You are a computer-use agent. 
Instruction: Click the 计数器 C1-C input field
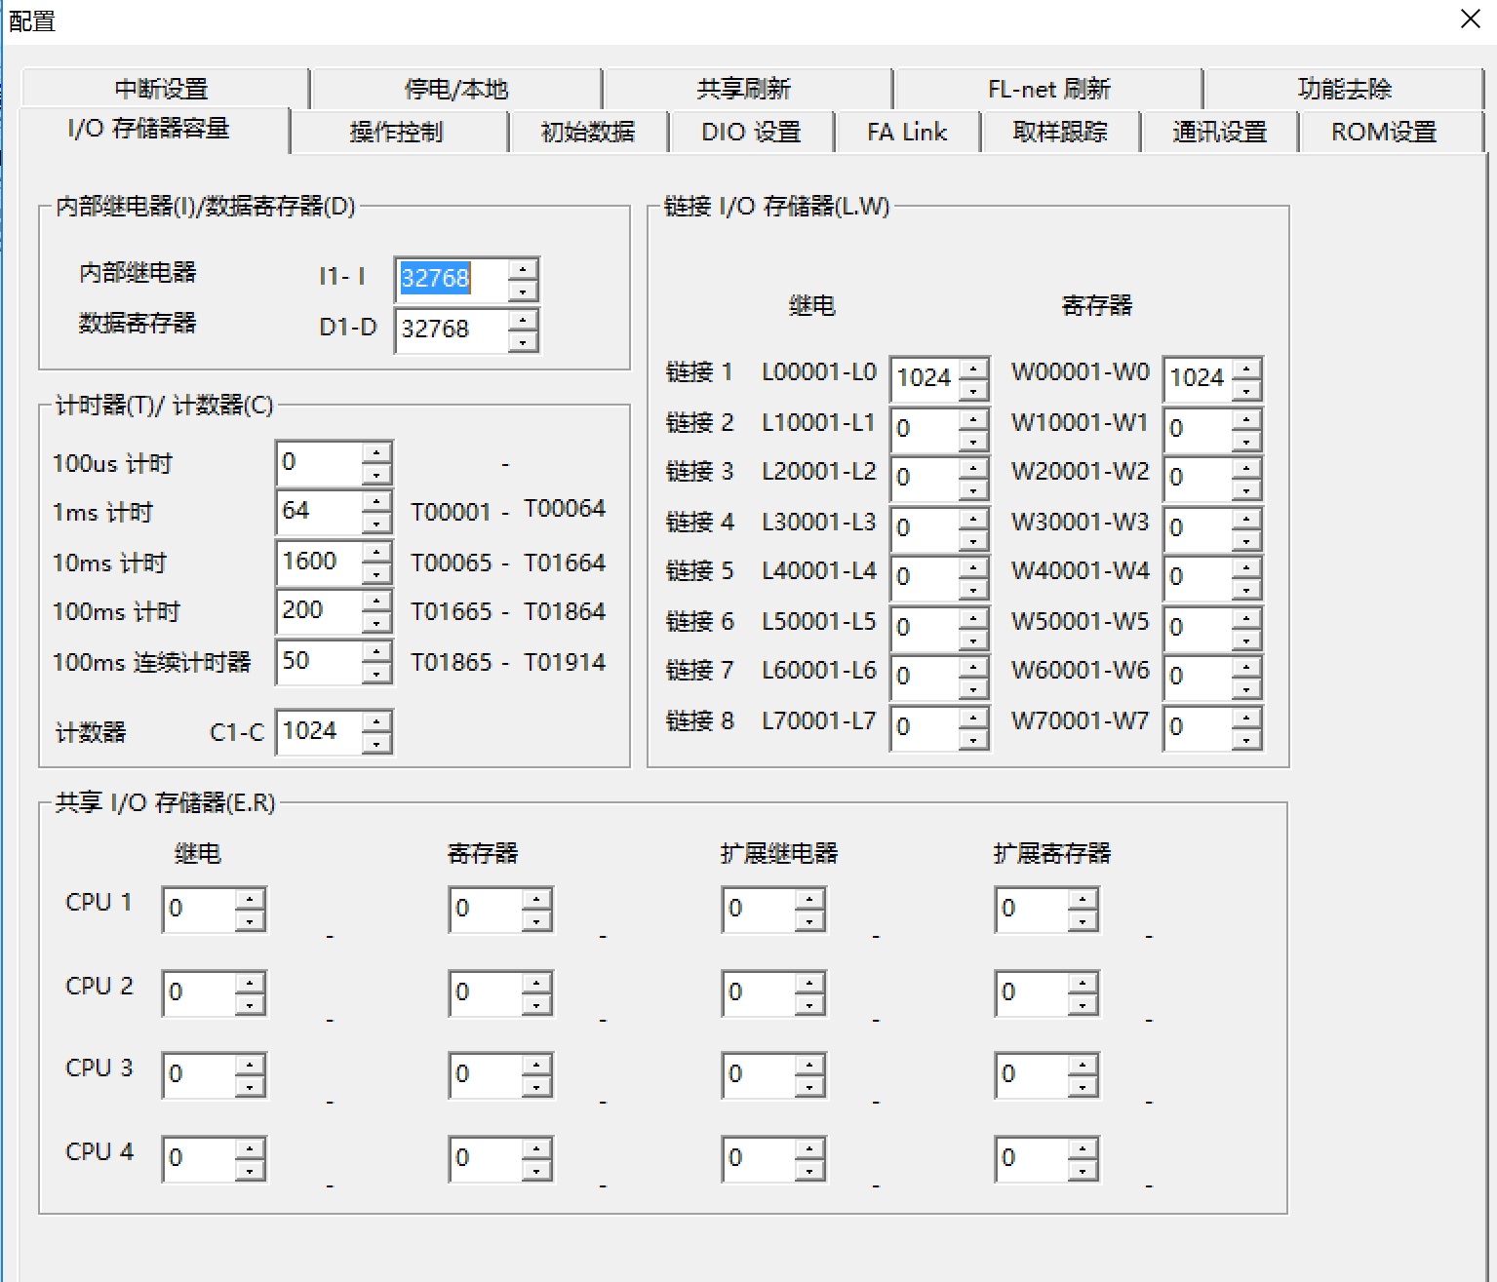click(x=319, y=731)
